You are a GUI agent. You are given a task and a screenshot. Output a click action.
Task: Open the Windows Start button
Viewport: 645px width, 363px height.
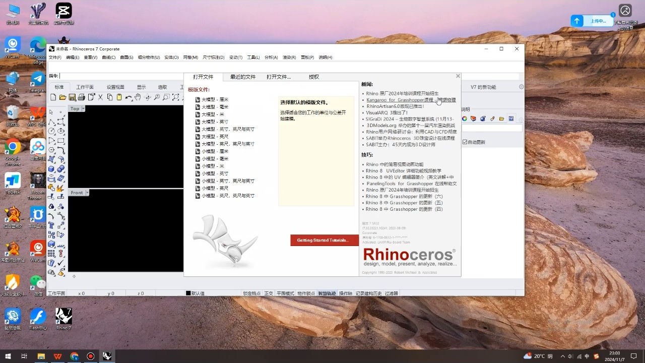pos(8,356)
